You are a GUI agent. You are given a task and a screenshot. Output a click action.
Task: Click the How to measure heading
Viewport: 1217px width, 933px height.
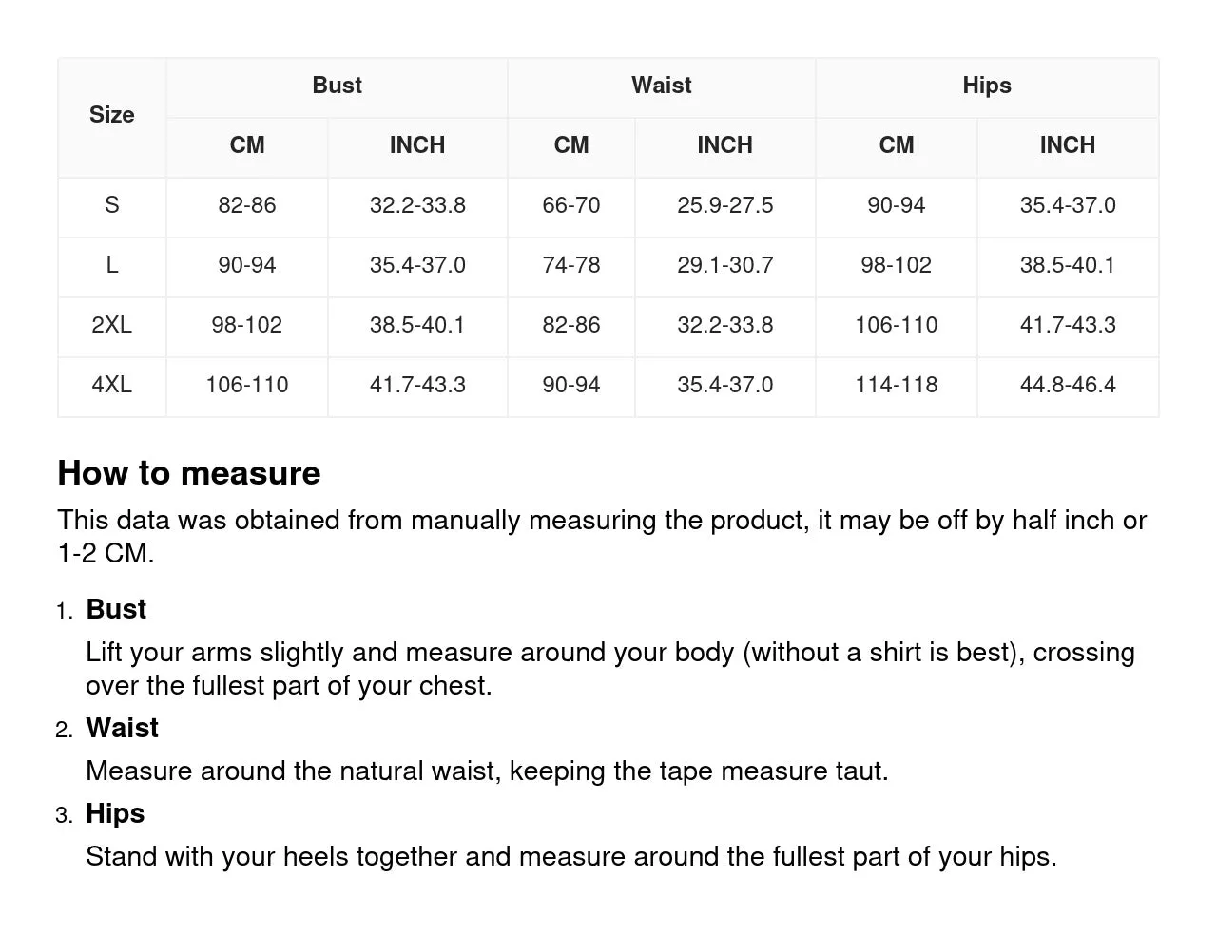189,473
